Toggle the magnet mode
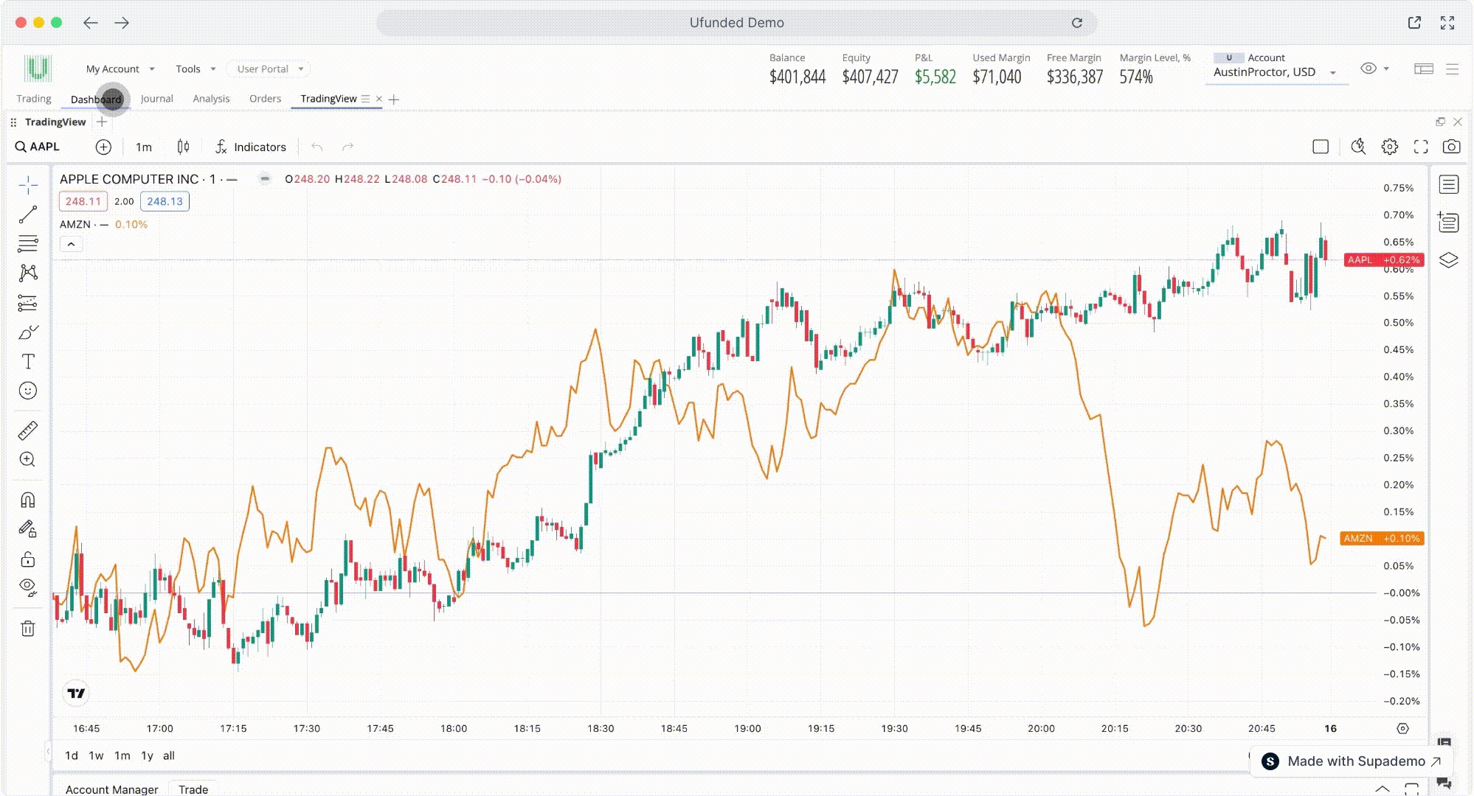Image resolution: width=1474 pixels, height=796 pixels. coord(28,500)
